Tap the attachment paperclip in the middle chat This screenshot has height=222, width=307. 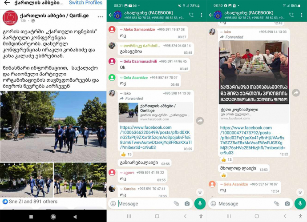click(x=176, y=204)
